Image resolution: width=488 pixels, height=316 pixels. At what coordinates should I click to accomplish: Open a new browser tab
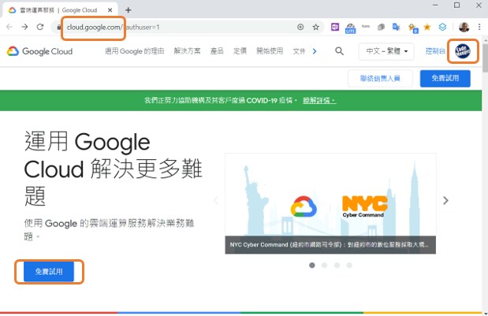tap(129, 10)
